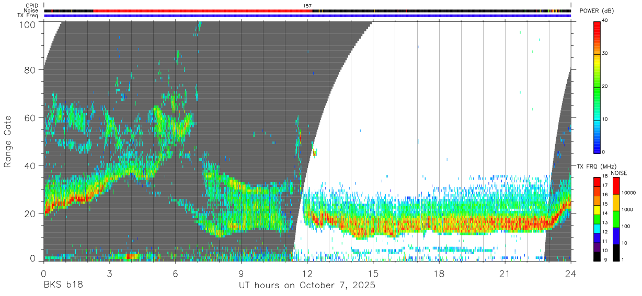The image size is (642, 296).
Task: Click x-axis tick label '6'
Action: pos(176,274)
